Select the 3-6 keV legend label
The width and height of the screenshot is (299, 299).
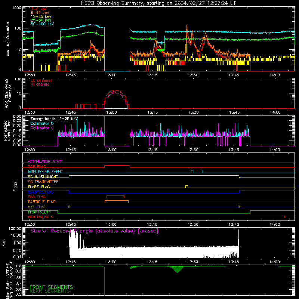click(39, 9)
